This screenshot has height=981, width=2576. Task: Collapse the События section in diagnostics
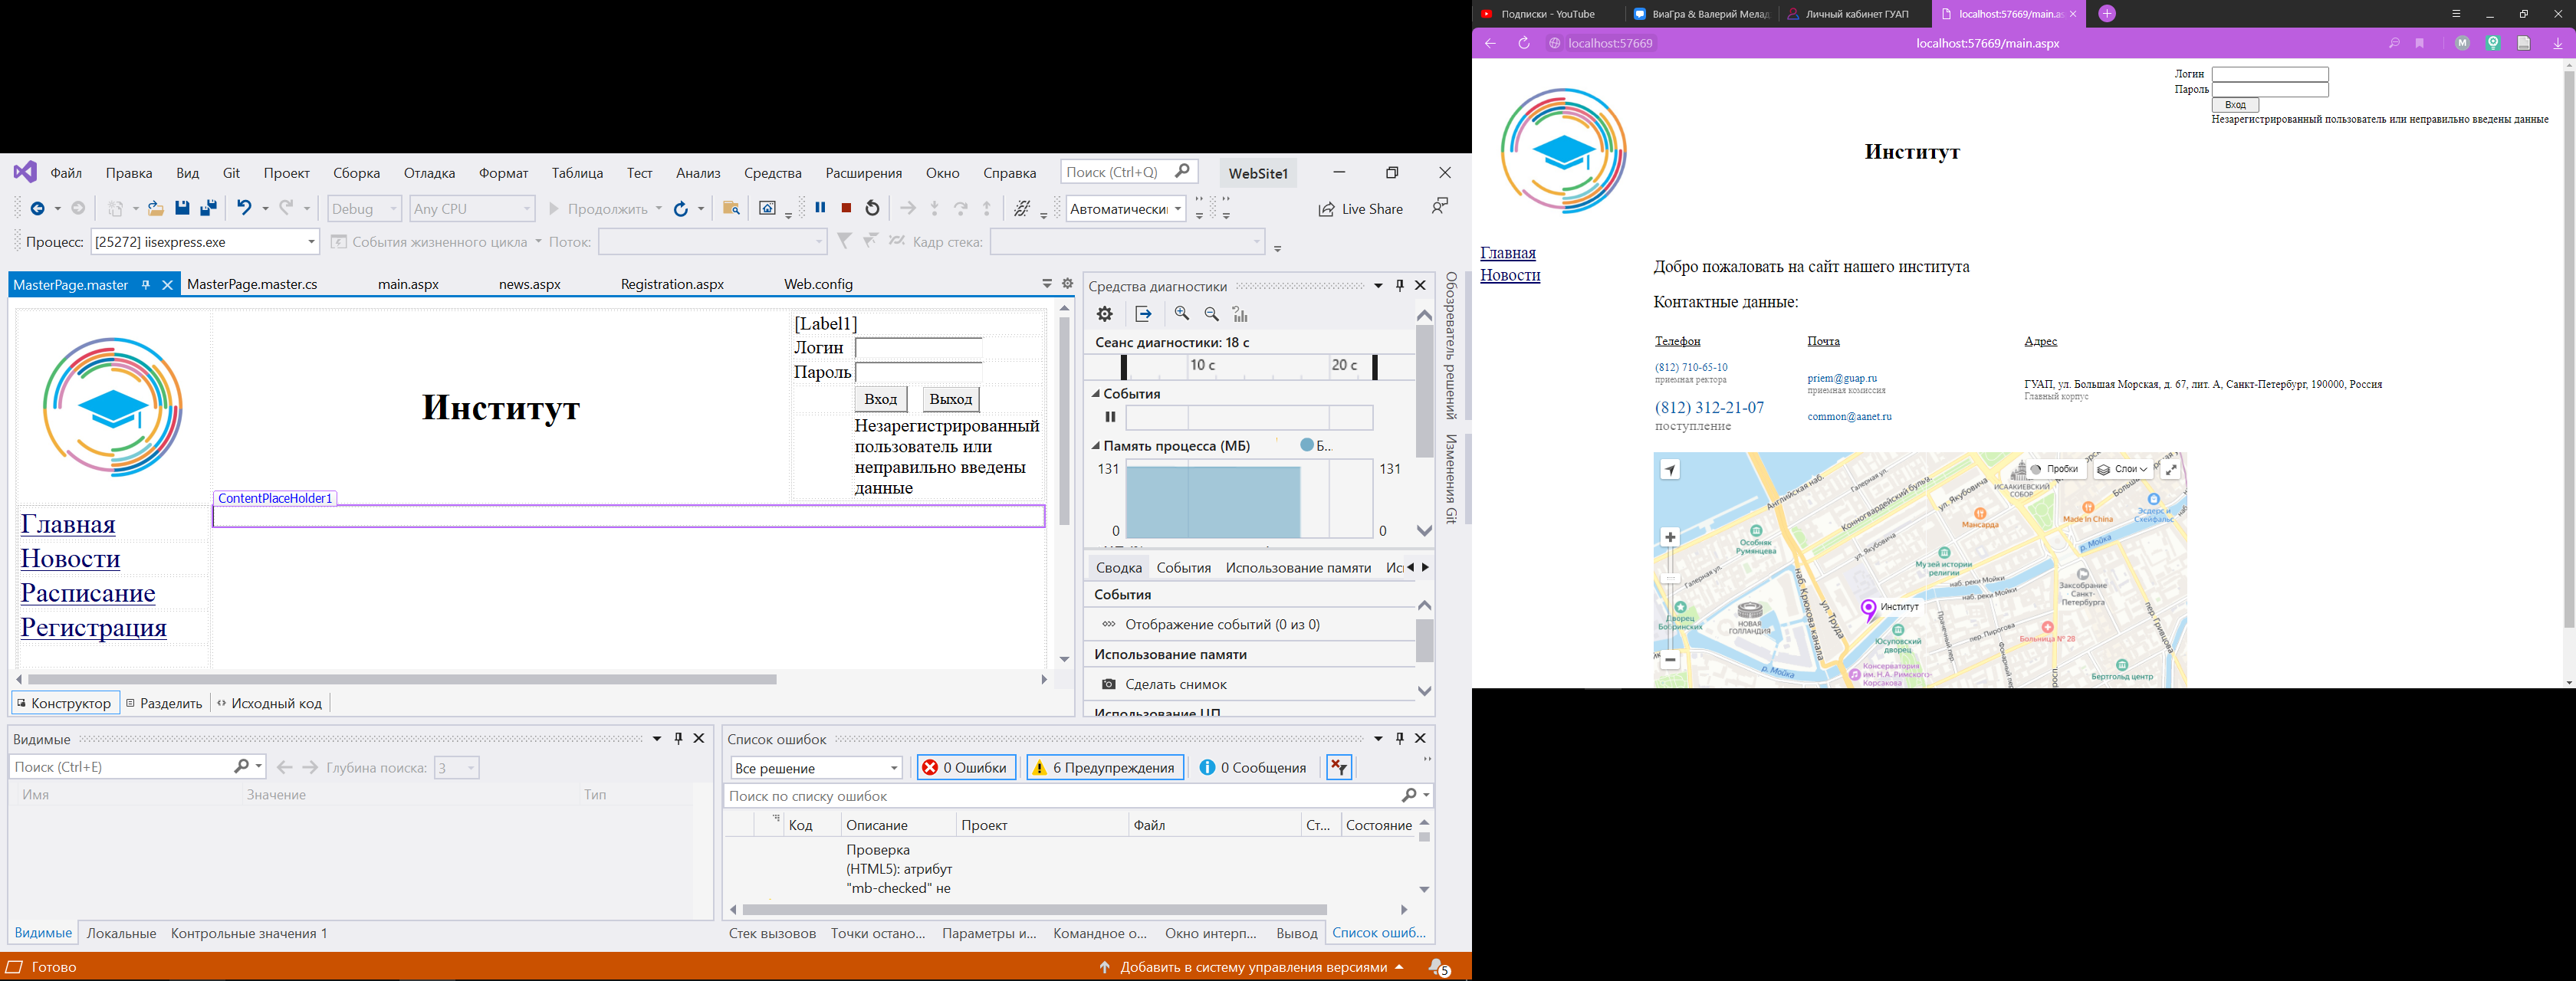pyautogui.click(x=1096, y=394)
